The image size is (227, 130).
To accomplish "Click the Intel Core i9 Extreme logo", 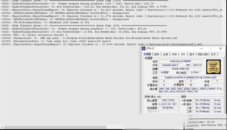I will pyautogui.click(x=214, y=66).
